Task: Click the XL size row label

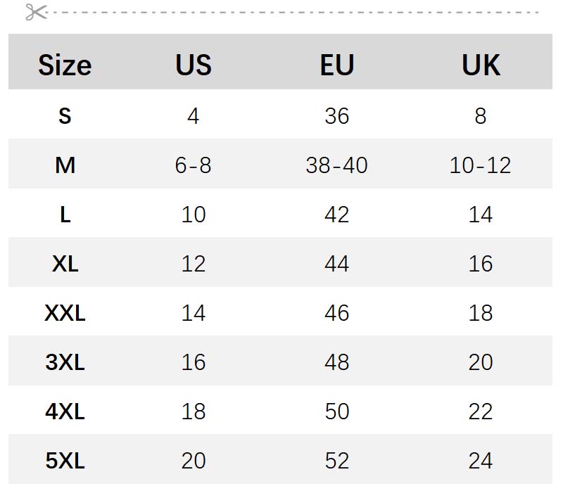Action: pyautogui.click(x=65, y=264)
